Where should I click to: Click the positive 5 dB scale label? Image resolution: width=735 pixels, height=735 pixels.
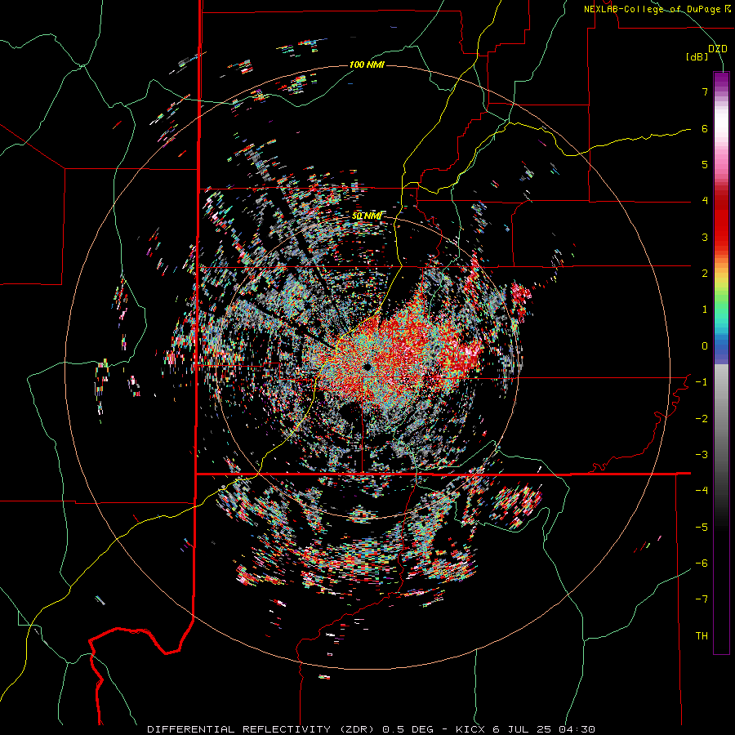[705, 164]
